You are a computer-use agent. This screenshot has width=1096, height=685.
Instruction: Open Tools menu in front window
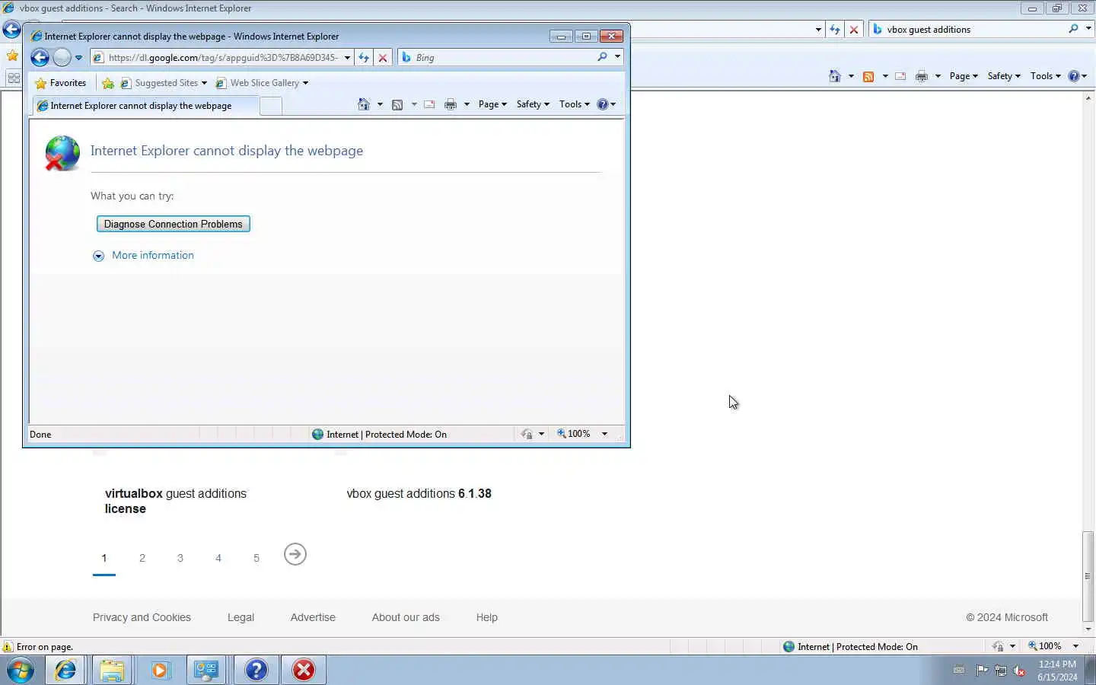[x=575, y=104]
